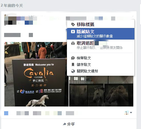This screenshot has width=141, height=129.
Task: Expand the audience selector arrow beside the avatar
Action: click(x=131, y=113)
